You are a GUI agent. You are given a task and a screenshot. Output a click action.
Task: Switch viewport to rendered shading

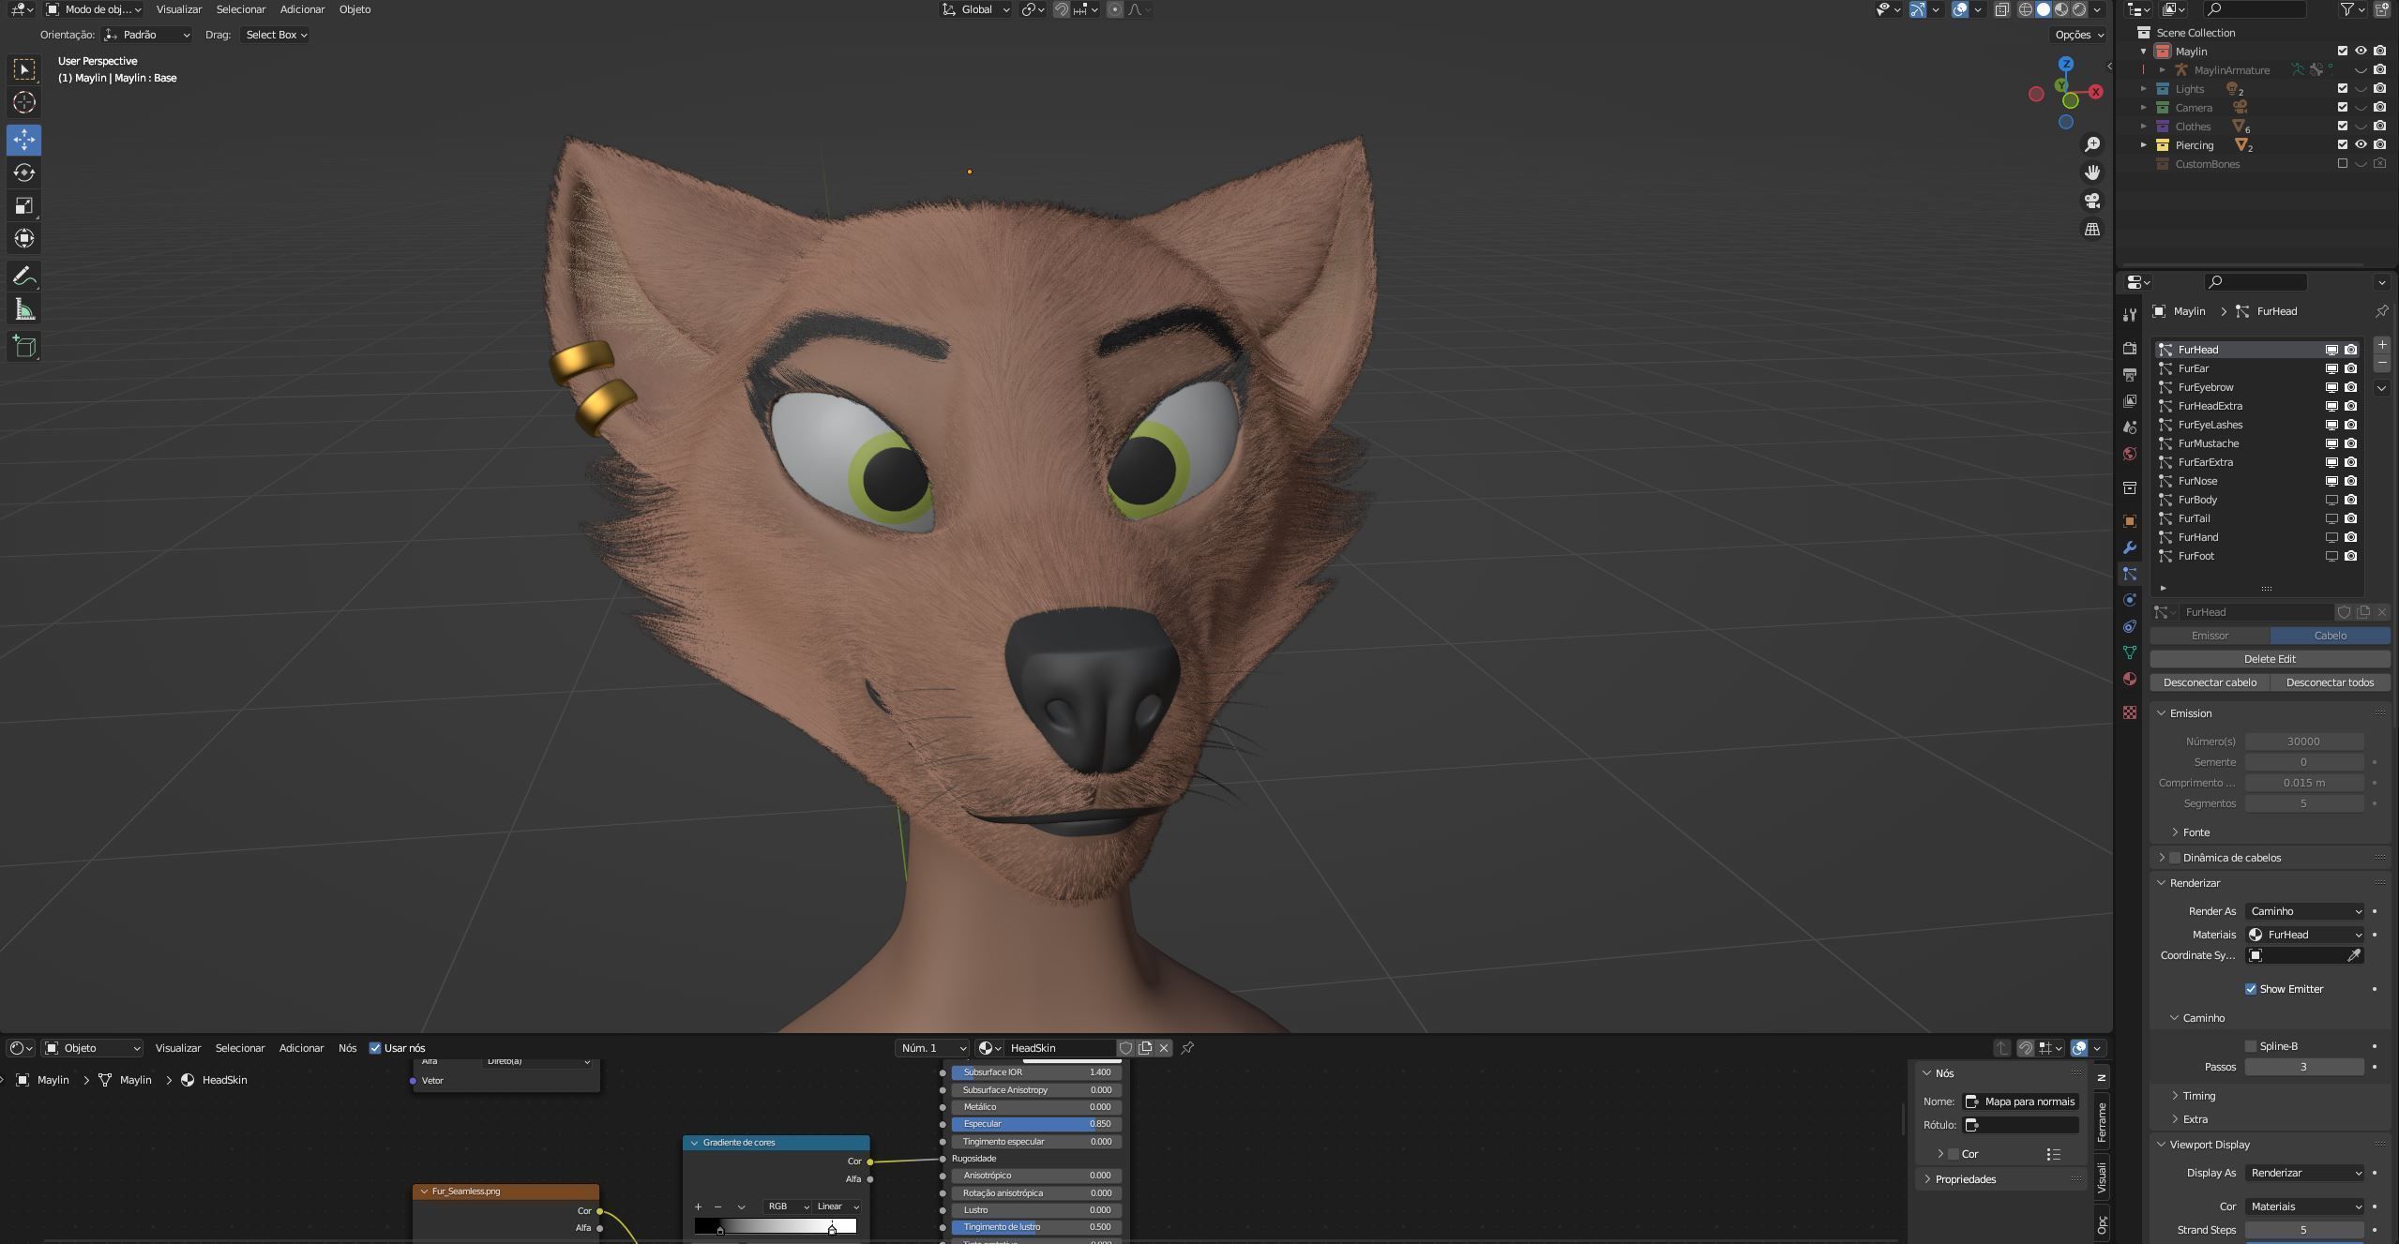click(x=2079, y=9)
